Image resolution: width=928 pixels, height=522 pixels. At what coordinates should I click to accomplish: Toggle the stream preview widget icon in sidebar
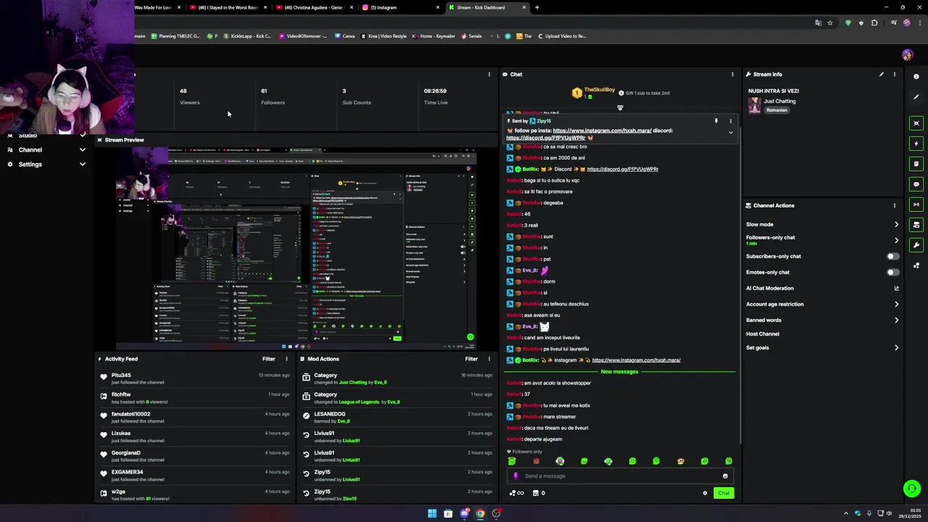pos(916,123)
